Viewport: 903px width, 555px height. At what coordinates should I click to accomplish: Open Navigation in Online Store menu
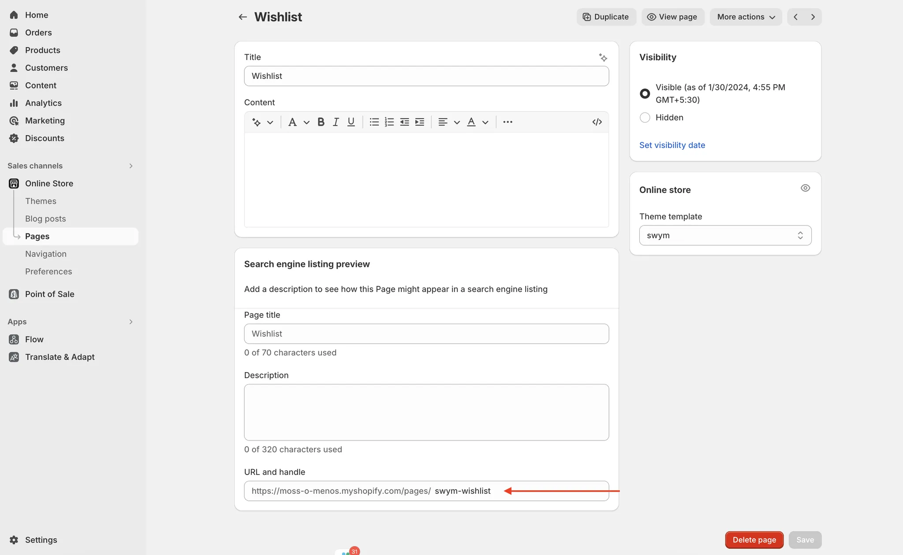pos(46,254)
